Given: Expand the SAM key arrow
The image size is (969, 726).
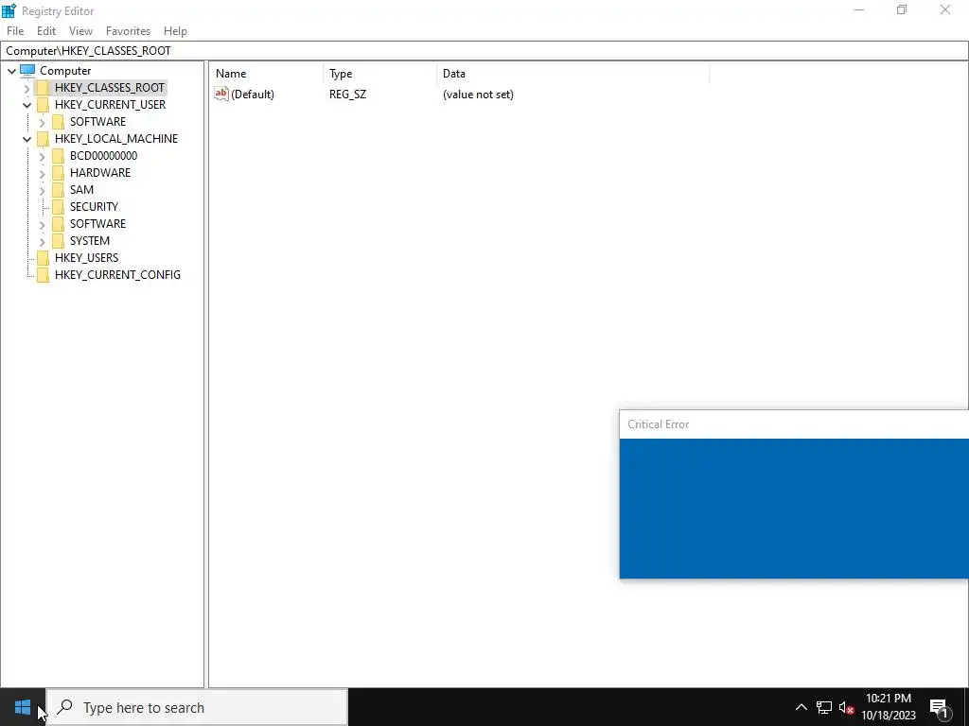Looking at the screenshot, I should [x=42, y=190].
